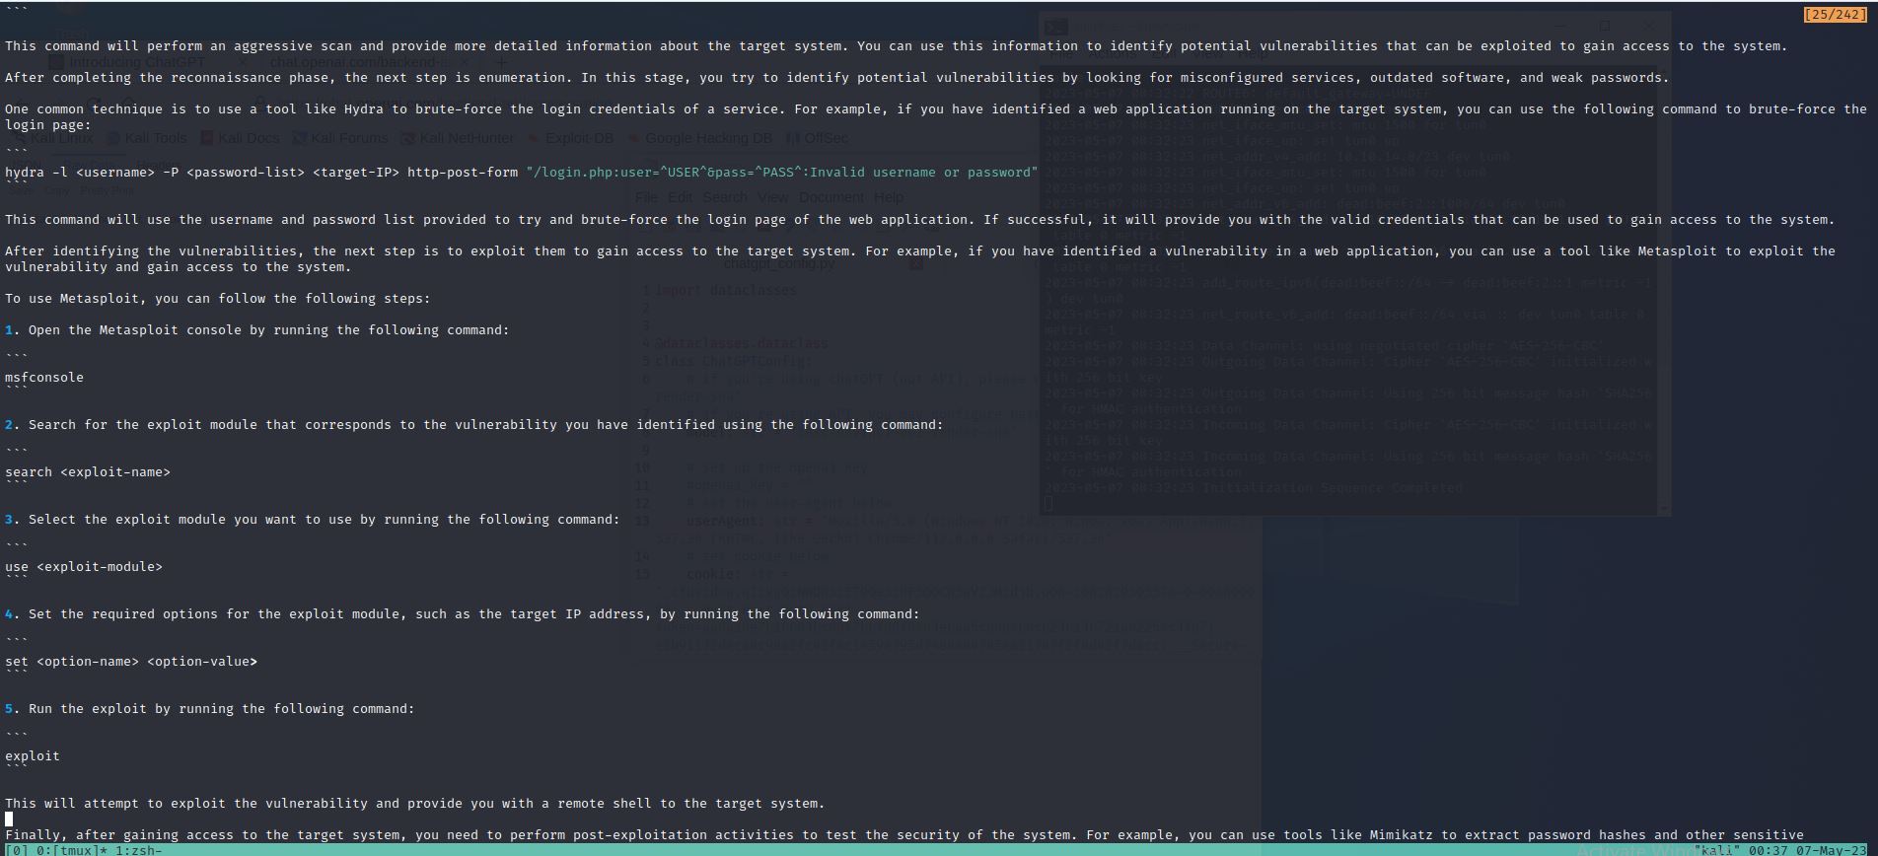Viewport: 1878px width, 856px height.
Task: Click the "set <option-name> <option-value>" command
Action: (131, 662)
